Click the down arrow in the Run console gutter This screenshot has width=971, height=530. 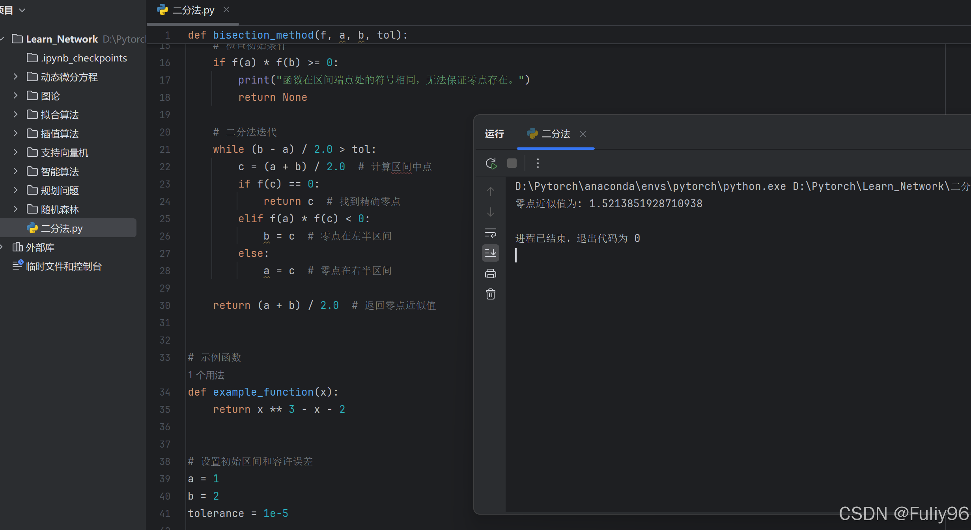491,212
